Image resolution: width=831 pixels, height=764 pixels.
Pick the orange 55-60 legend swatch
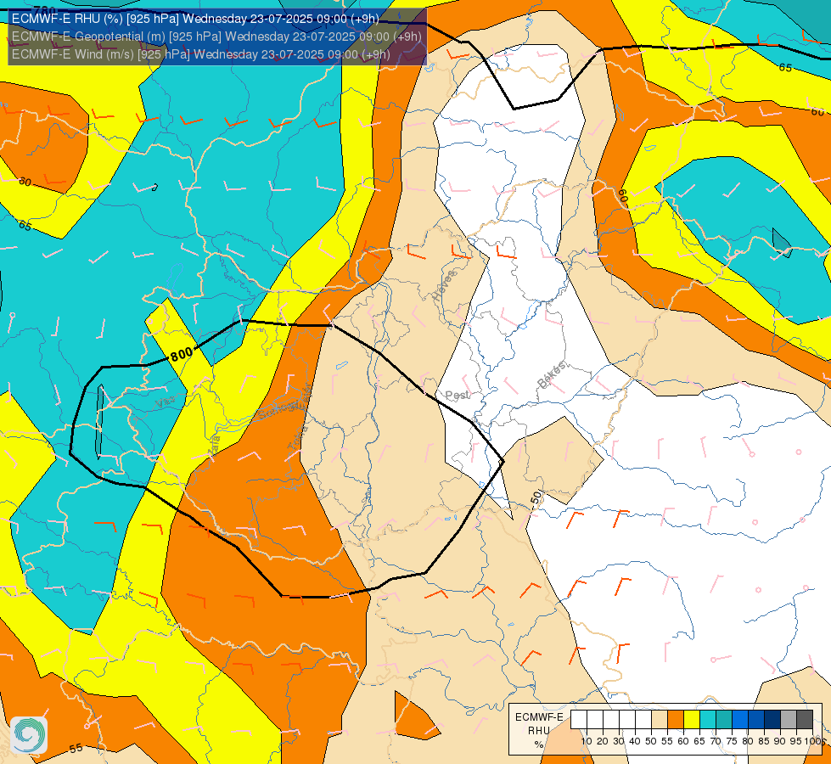[x=676, y=720]
